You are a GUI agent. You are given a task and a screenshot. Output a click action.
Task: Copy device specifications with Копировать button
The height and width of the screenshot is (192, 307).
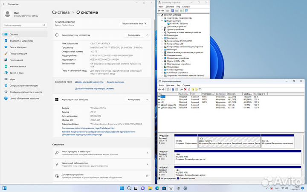coord(134,35)
